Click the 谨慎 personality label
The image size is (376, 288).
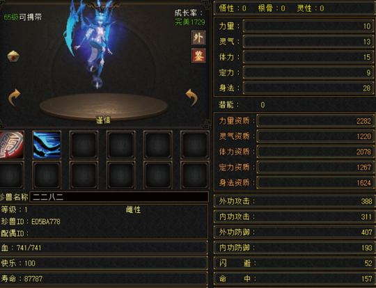click(x=103, y=120)
